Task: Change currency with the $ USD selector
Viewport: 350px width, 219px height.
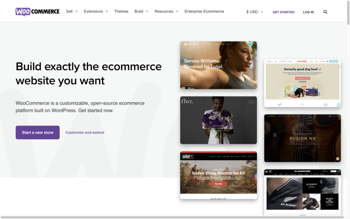Action: coord(255,12)
